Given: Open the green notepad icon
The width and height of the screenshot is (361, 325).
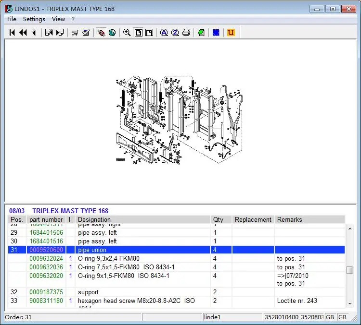Looking at the screenshot, I should pyautogui.click(x=201, y=33).
